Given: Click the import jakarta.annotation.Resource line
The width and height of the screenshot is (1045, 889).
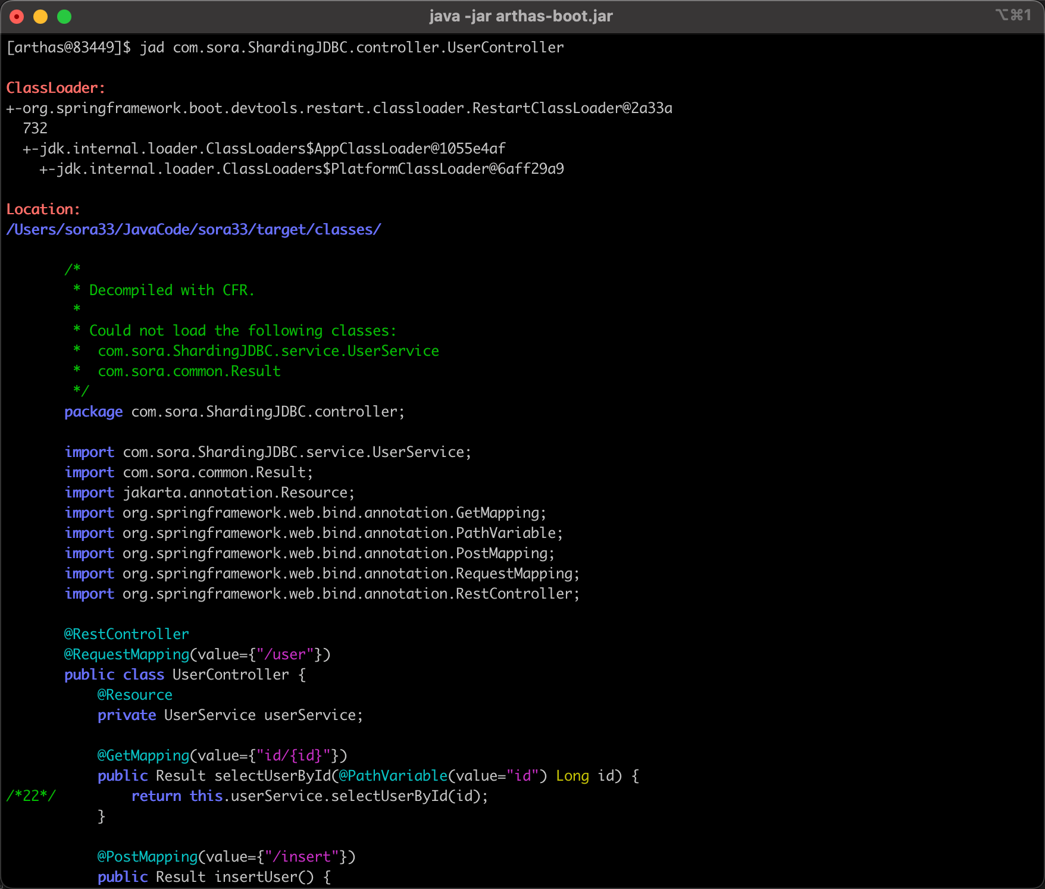Looking at the screenshot, I should (209, 493).
